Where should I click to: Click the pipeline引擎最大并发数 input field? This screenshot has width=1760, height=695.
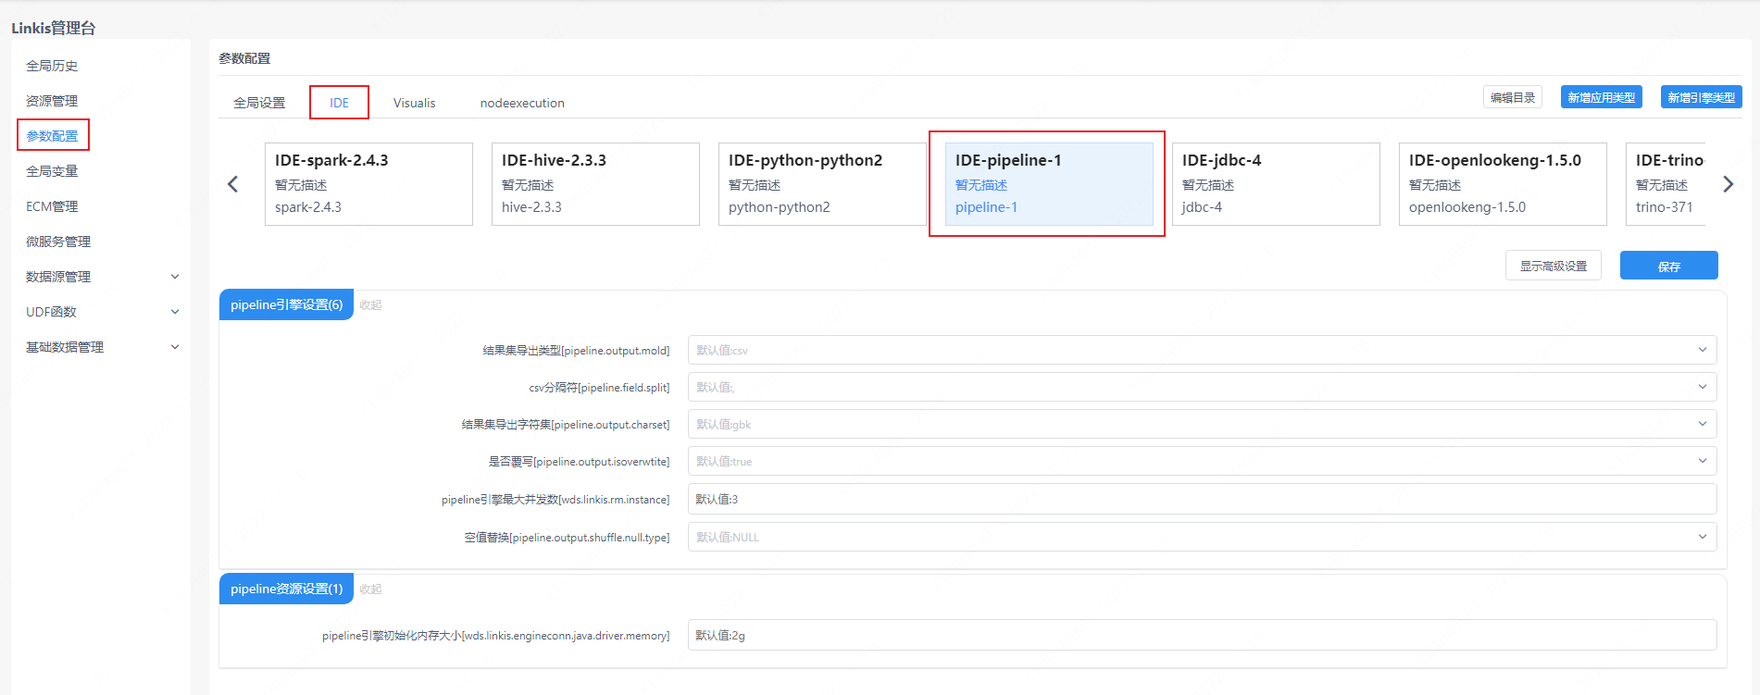click(1201, 499)
